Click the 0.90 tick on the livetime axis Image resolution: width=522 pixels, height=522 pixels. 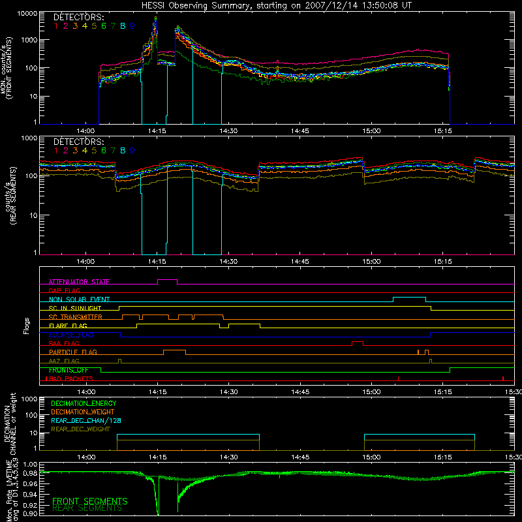[31, 514]
